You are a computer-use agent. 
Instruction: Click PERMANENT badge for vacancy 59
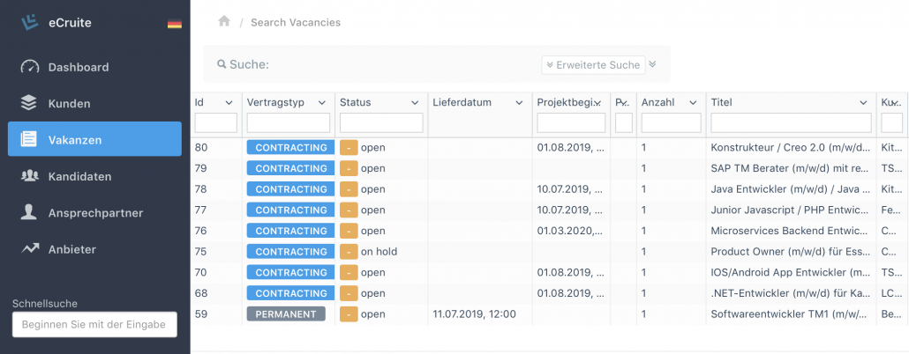[286, 313]
